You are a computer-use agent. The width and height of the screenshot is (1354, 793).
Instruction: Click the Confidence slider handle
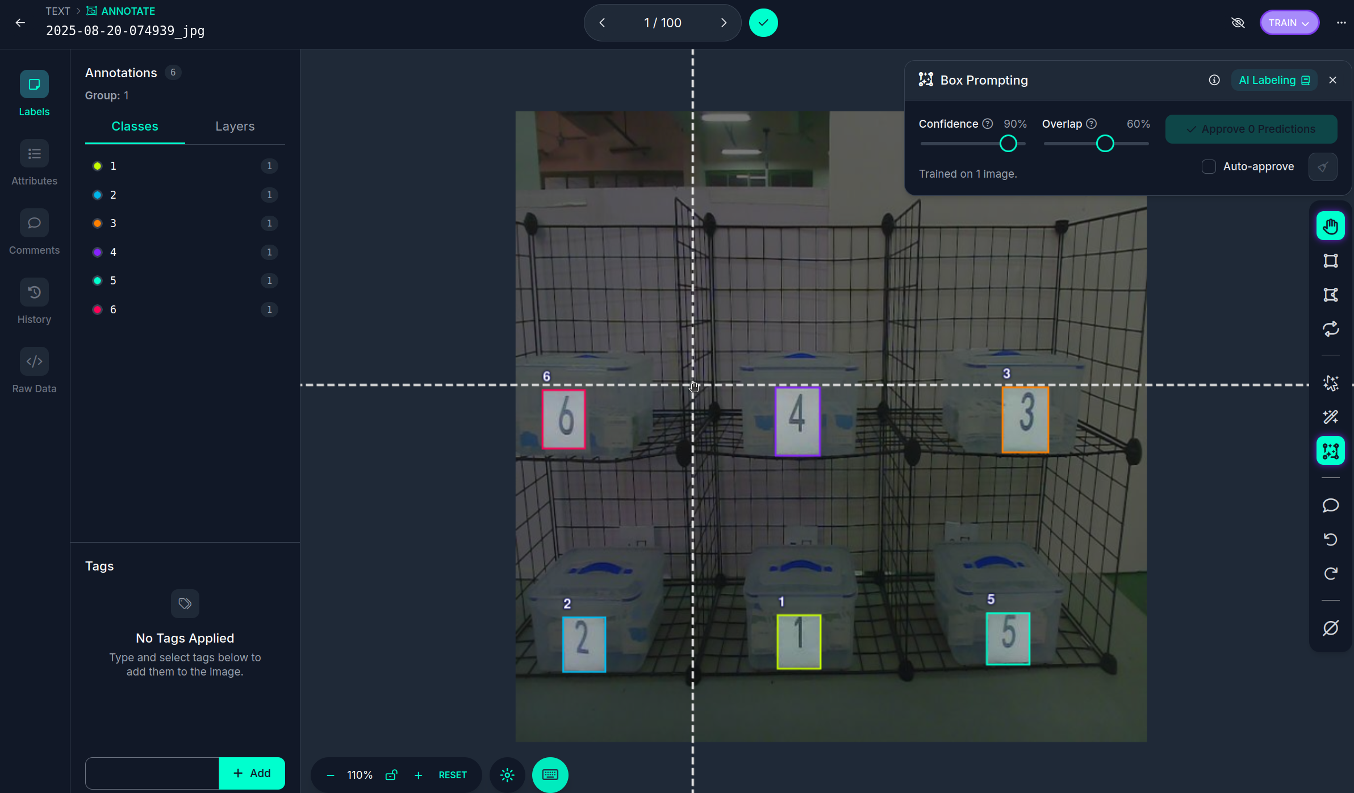pos(1008,144)
